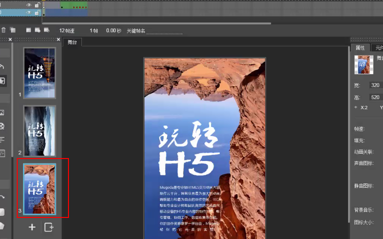Screen dimensions: 383x239
Task: Click the duplicate layer icon
Action: point(13,30)
